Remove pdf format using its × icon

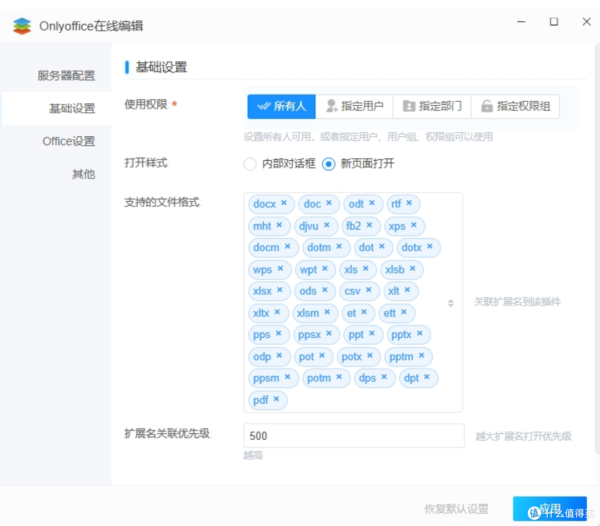[x=276, y=399]
